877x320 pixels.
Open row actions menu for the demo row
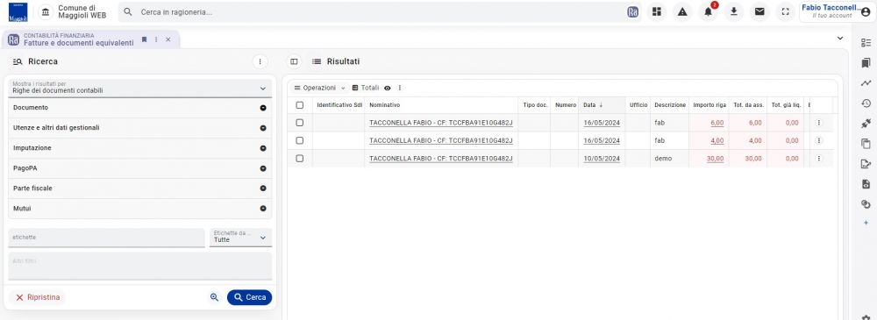tap(819, 159)
